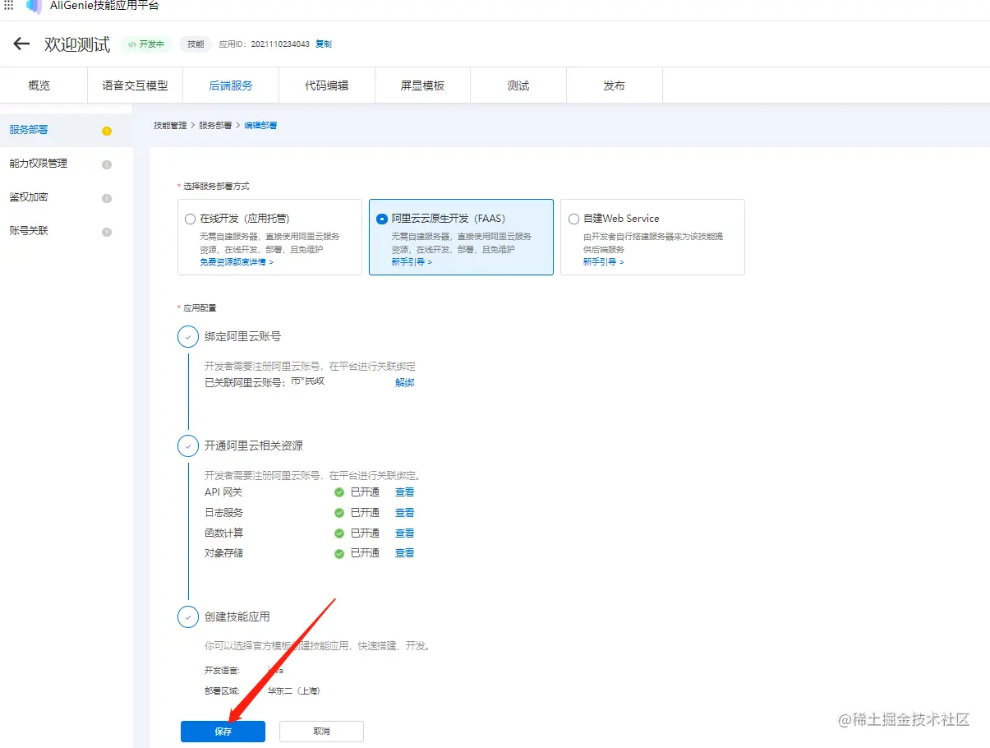Image resolution: width=990 pixels, height=748 pixels.
Task: Select 阿里云云原生开发（FAAS） radio option
Action: coord(381,219)
